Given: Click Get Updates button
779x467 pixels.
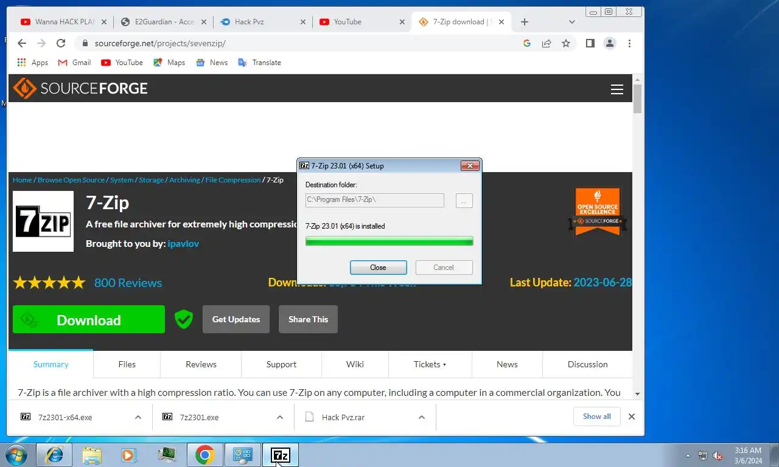Looking at the screenshot, I should coord(236,319).
